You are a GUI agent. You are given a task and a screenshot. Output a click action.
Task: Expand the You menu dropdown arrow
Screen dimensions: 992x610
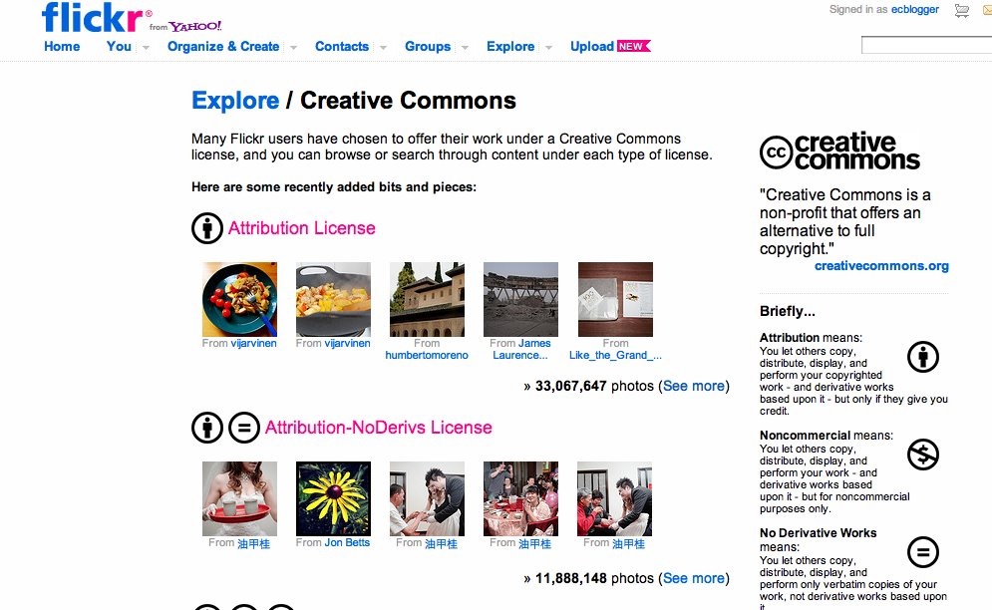tap(146, 47)
